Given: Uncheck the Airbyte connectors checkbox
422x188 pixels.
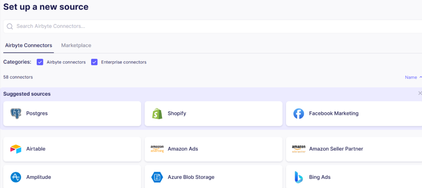Looking at the screenshot, I should point(40,62).
